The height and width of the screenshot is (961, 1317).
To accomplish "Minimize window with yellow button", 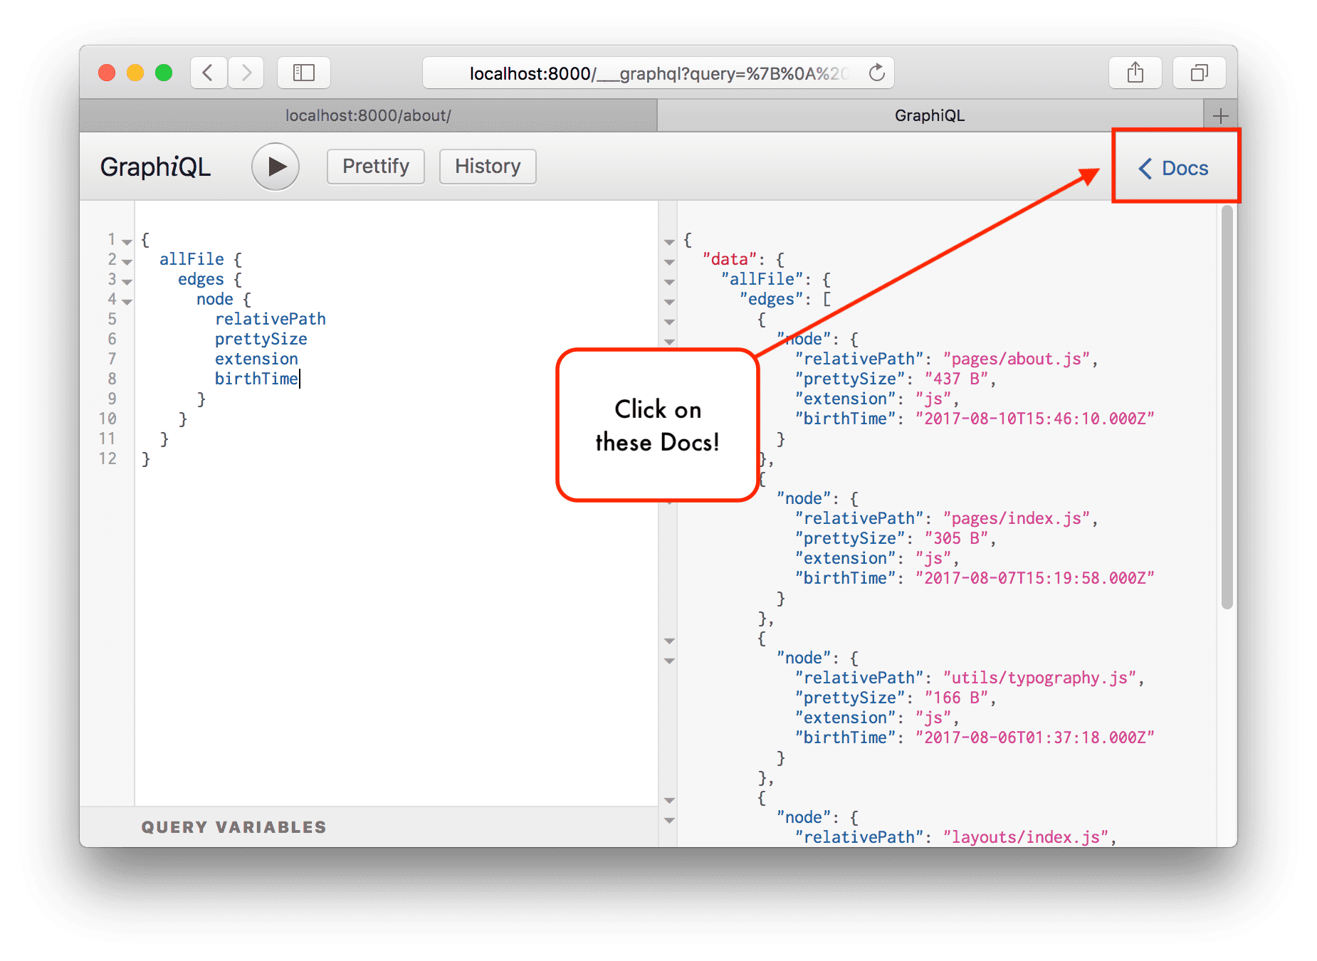I will point(135,73).
